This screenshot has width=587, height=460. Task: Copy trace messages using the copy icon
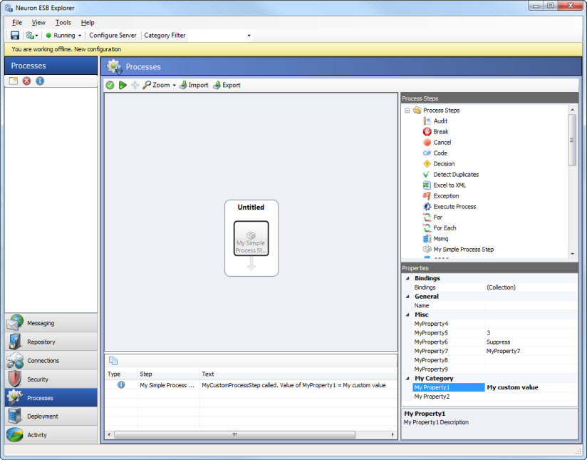[113, 361]
